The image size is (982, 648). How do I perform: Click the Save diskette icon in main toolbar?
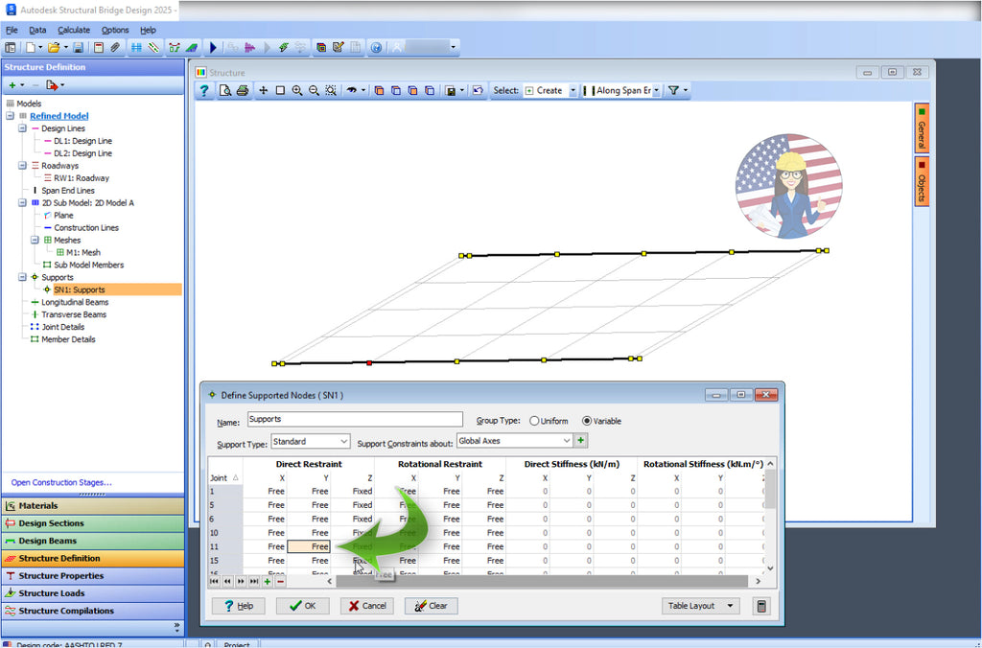[x=79, y=46]
